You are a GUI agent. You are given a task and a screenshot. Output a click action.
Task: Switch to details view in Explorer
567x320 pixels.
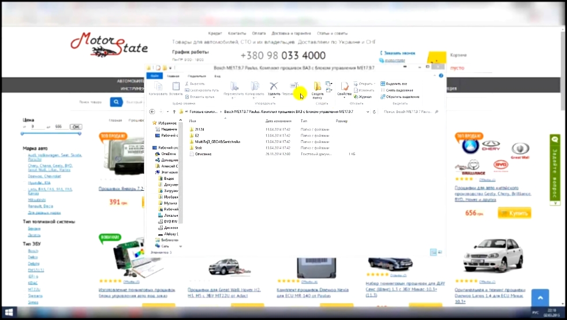pos(433,252)
